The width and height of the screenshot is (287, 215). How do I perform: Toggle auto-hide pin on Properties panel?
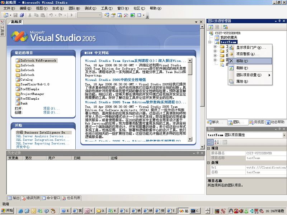tap(279, 129)
